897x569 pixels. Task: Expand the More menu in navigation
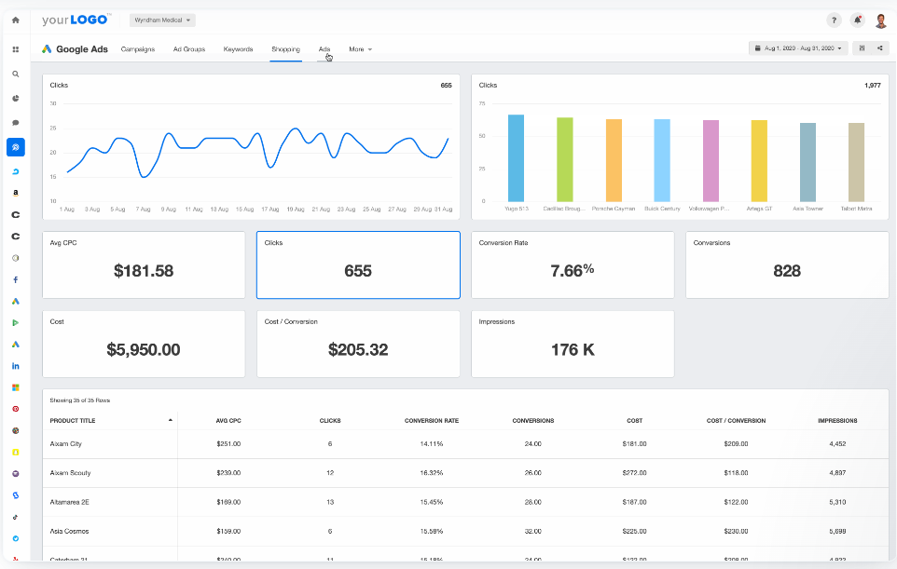[x=361, y=49]
